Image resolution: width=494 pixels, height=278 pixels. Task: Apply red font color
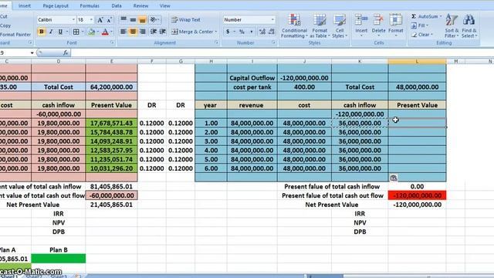[105, 32]
